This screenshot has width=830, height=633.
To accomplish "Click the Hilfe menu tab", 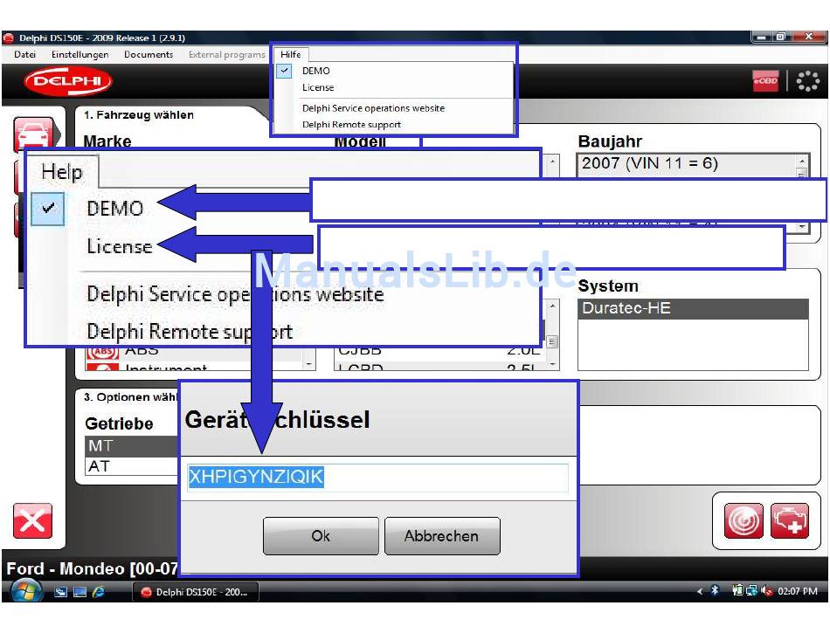I will click(291, 54).
